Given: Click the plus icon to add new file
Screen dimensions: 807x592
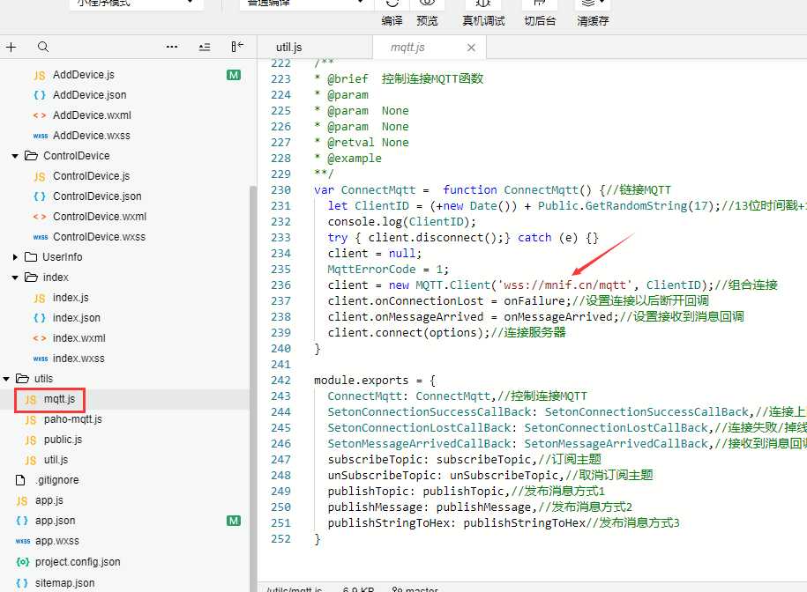Looking at the screenshot, I should tap(11, 48).
